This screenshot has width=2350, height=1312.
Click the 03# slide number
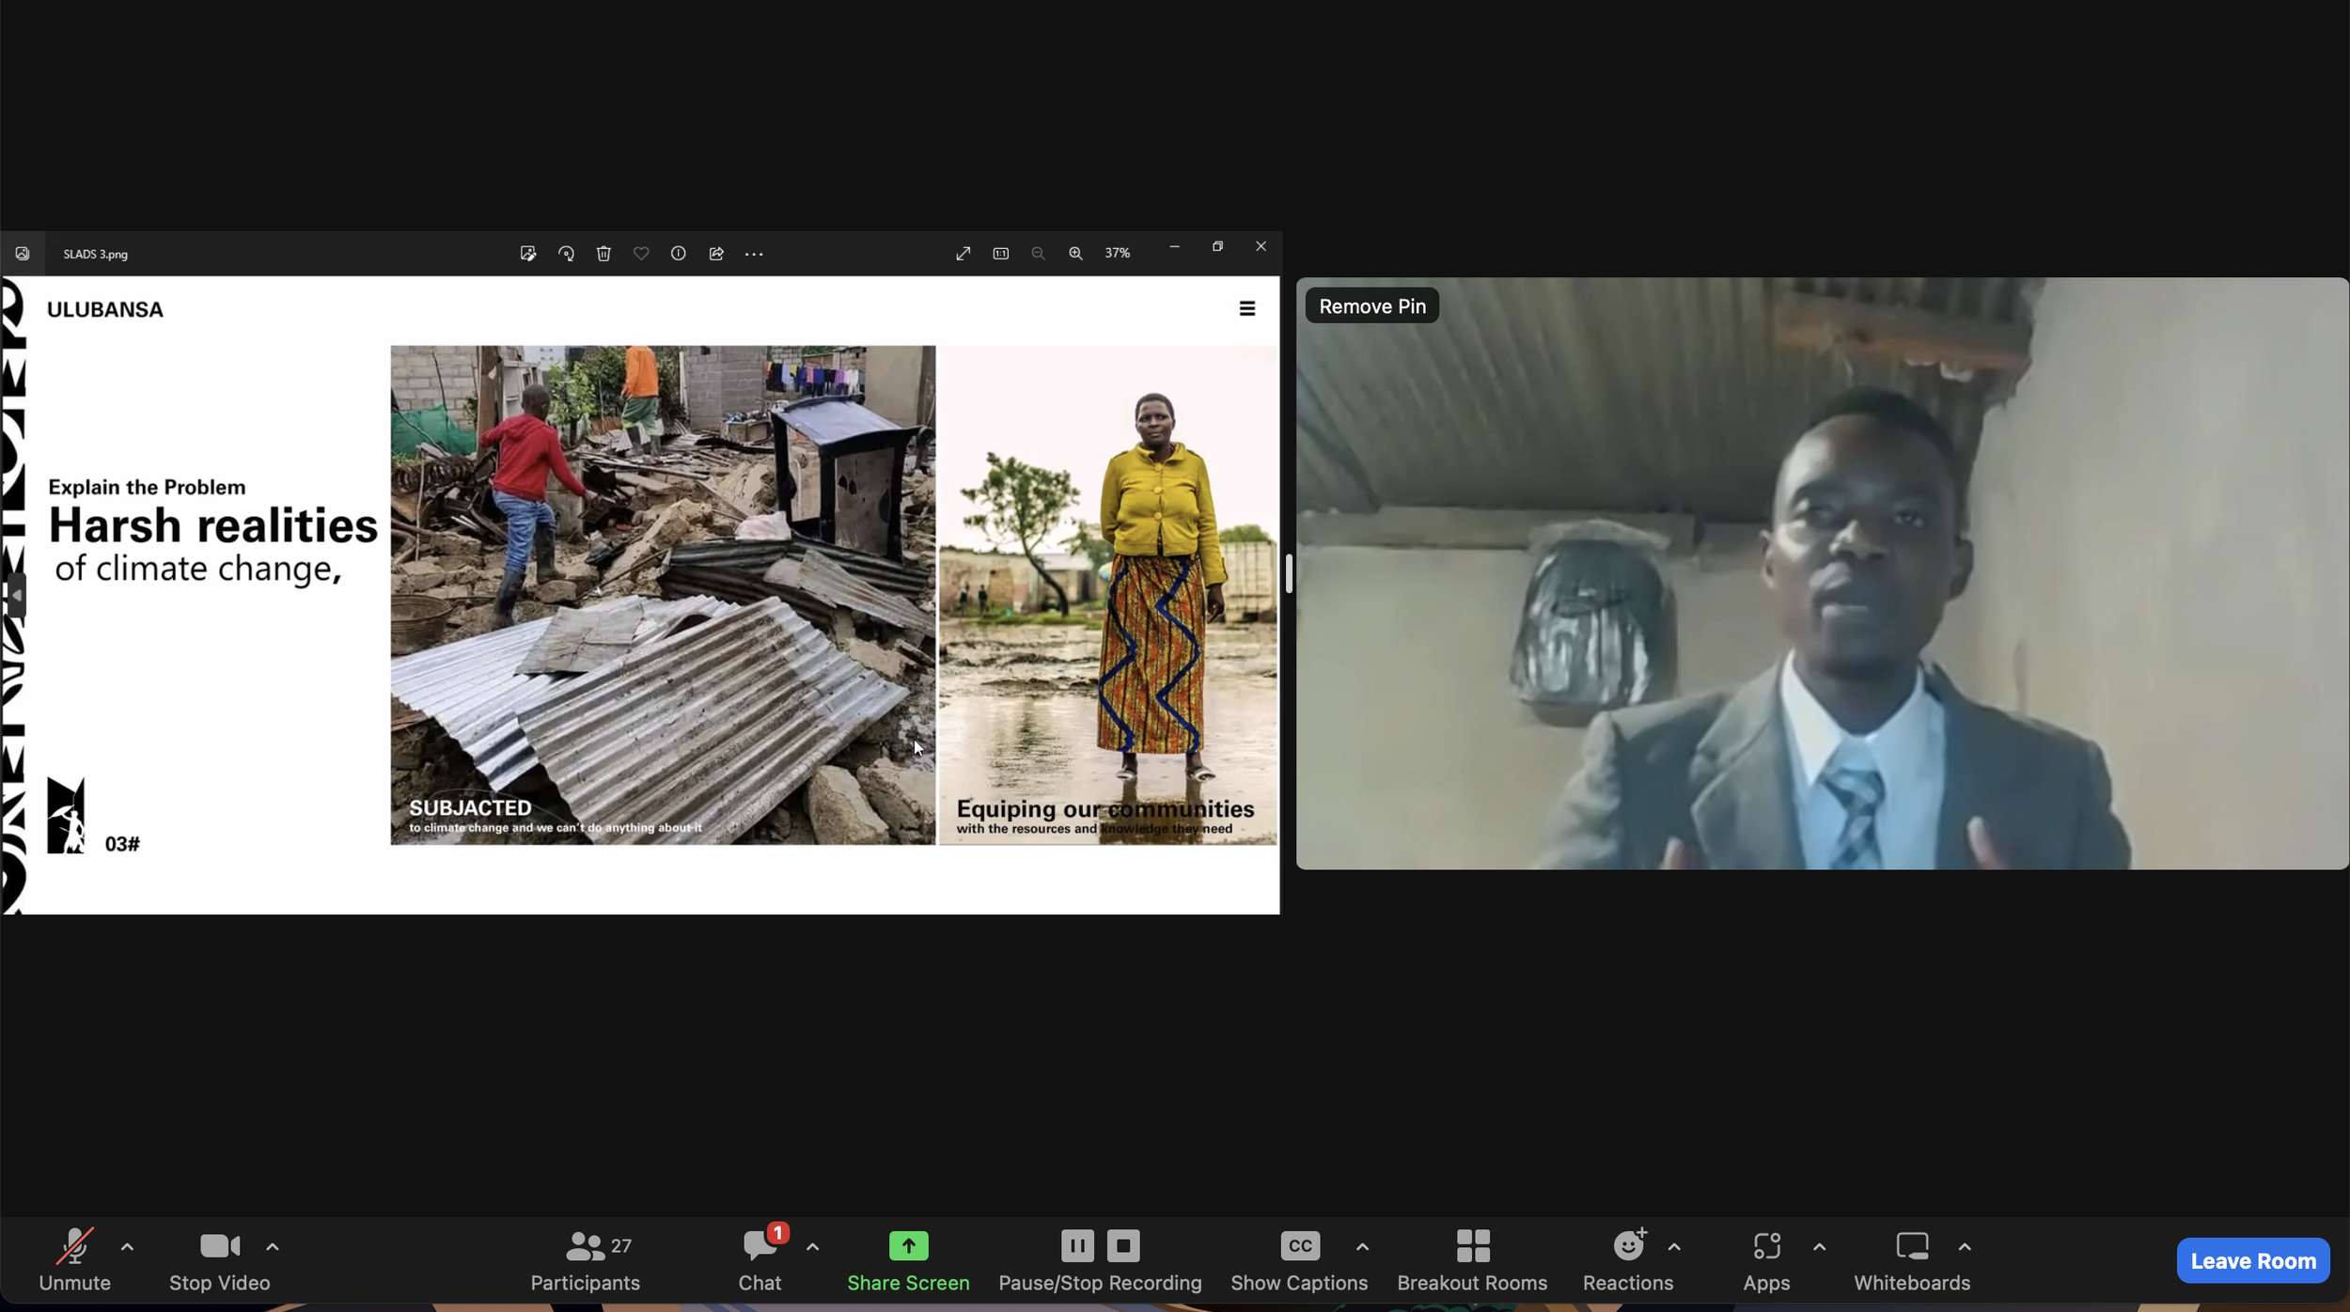(x=122, y=844)
